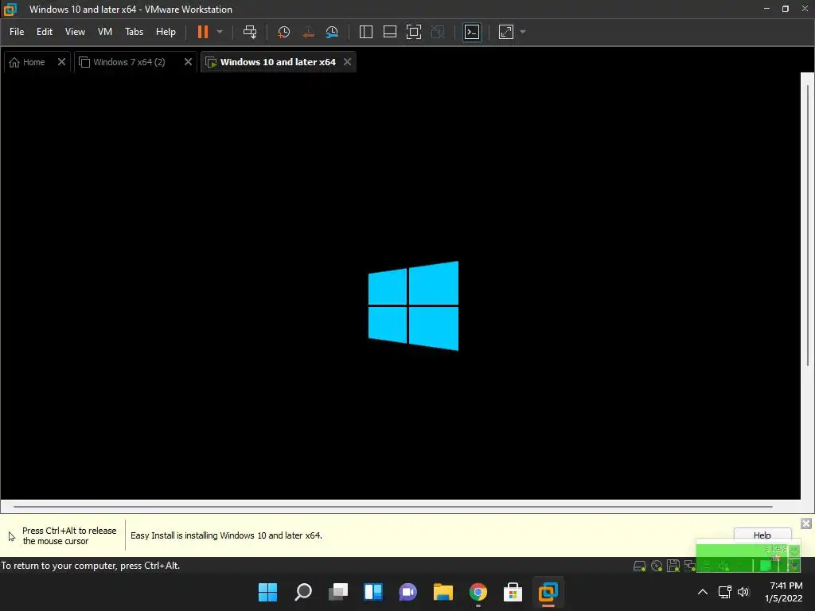
Task: Click the vertical scrollbar of VM view
Action: [x=807, y=224]
